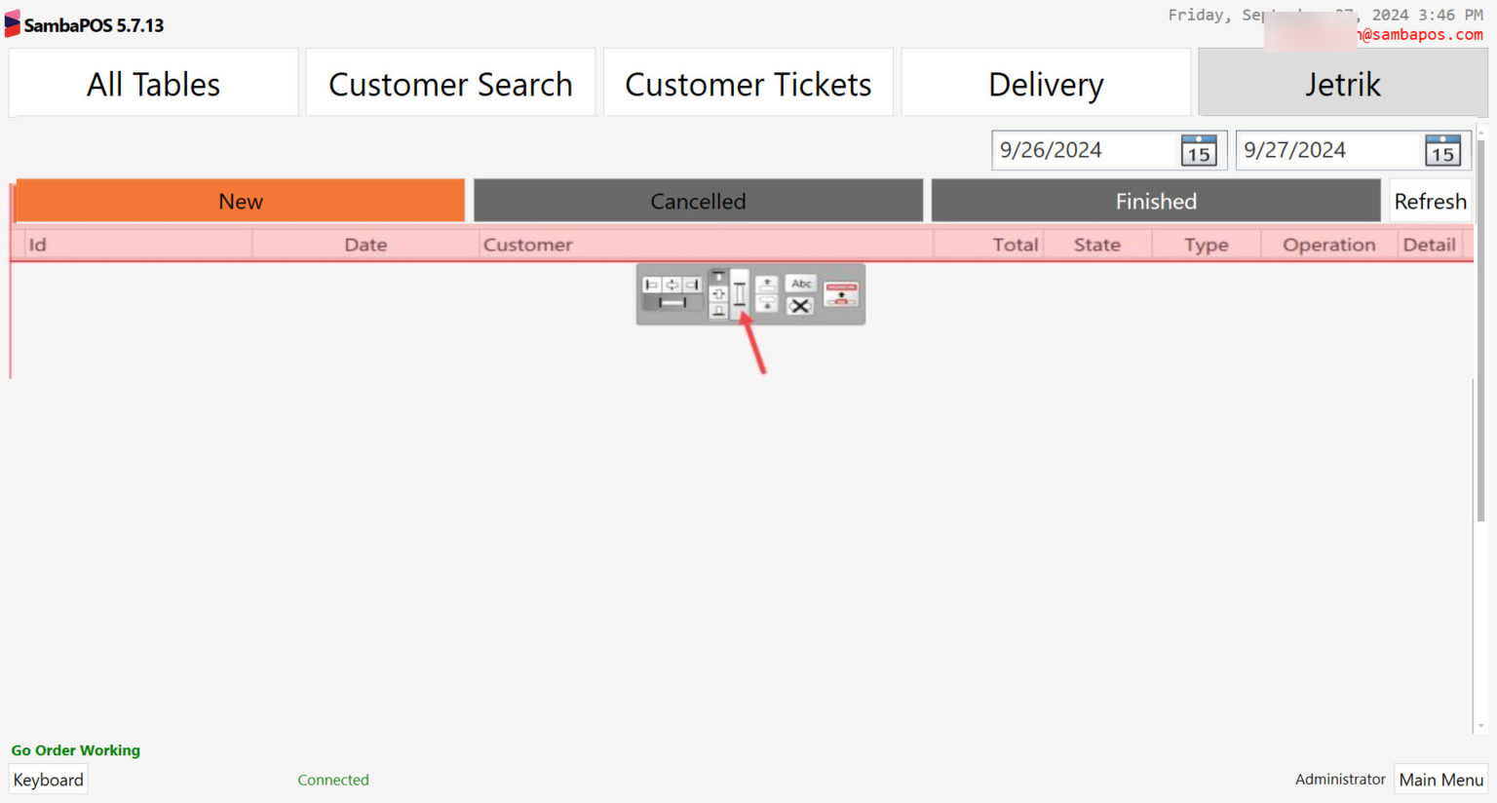
Task: Click the Refresh button
Action: coord(1430,201)
